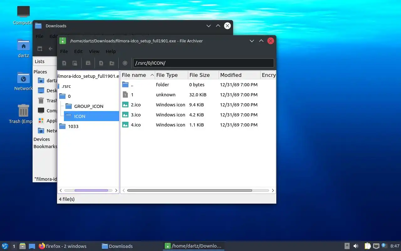Open the View menu in File Archiver

point(94,51)
